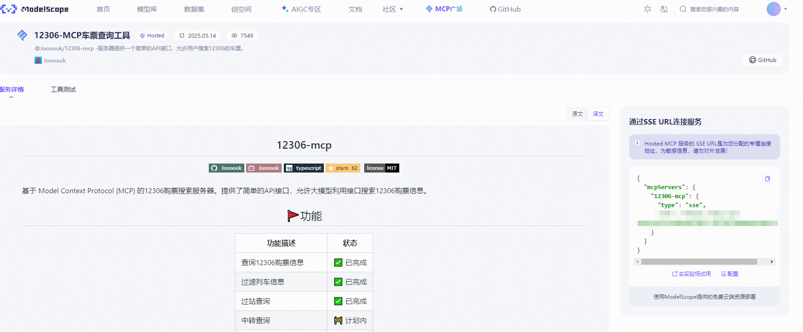This screenshot has width=803, height=332.
Task: Click the Hosted badge
Action: (152, 35)
